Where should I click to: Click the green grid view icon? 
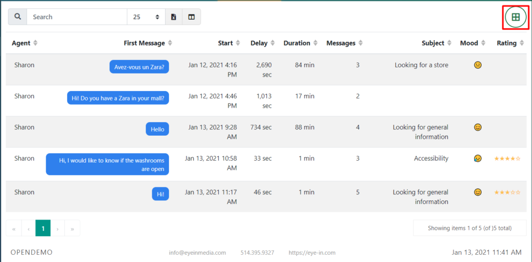coord(515,17)
